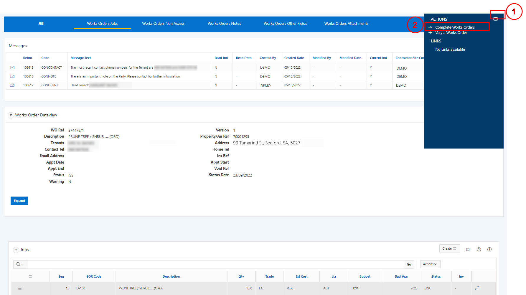The image size is (526, 295).
Task: Click into the Jobs search field
Action: click(215, 264)
